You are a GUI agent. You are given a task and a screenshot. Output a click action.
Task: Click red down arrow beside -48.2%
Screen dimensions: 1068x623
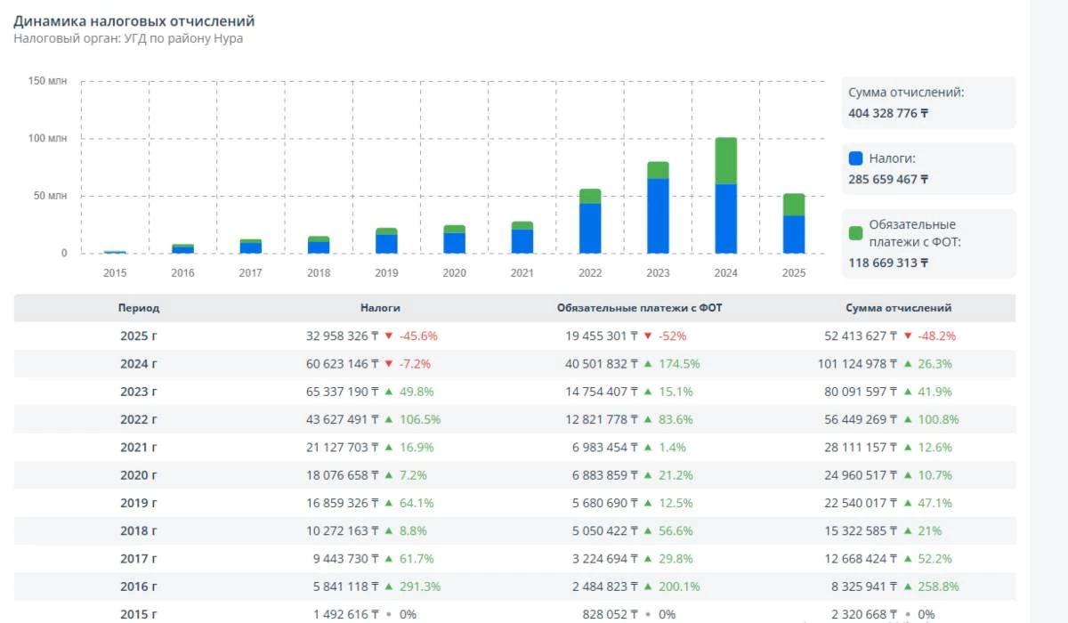(x=907, y=336)
